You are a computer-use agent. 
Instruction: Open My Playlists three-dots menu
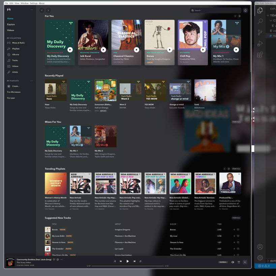(x=32, y=81)
